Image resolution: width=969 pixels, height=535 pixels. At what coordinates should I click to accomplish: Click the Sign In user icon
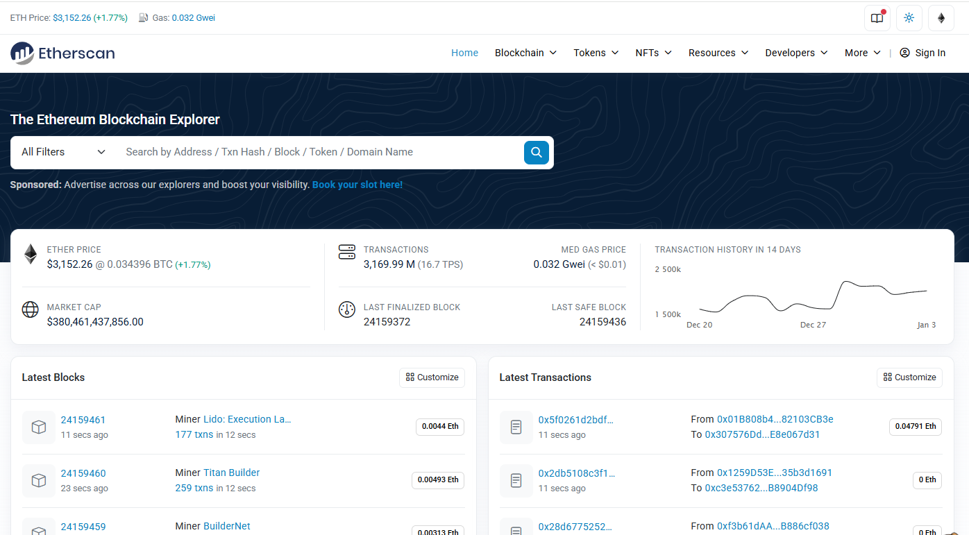(904, 53)
